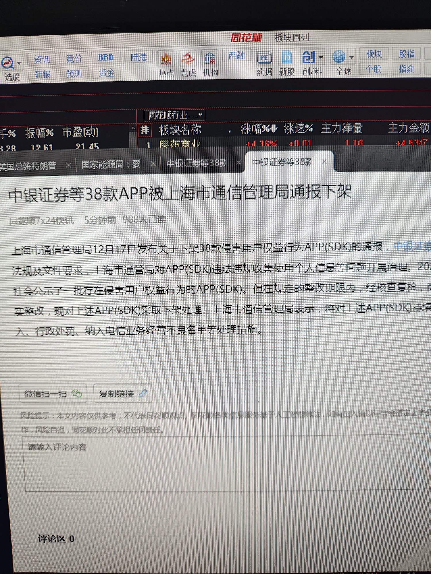Sort by 主力净量 column header
Screen dimensions: 431x574
pos(342,128)
